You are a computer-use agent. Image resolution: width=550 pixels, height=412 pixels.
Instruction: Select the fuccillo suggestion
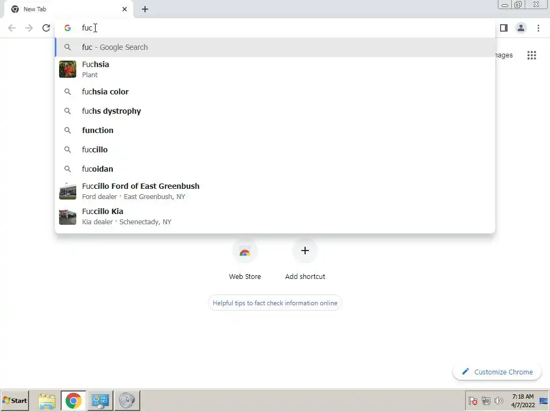(x=275, y=150)
